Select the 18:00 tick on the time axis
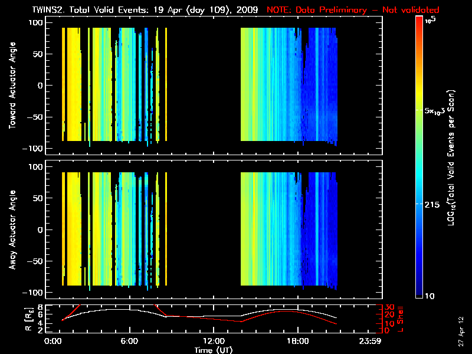The image size is (472, 354). (x=297, y=342)
